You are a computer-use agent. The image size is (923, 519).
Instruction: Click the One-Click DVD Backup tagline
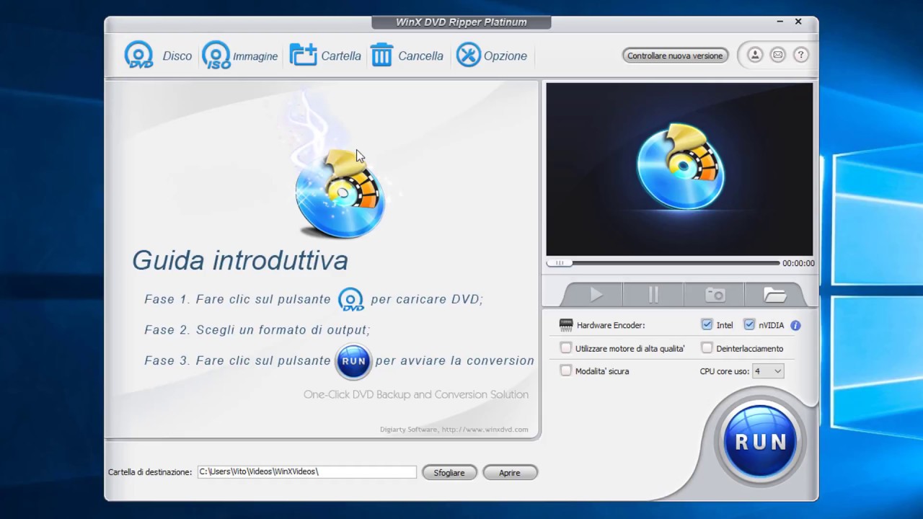416,394
